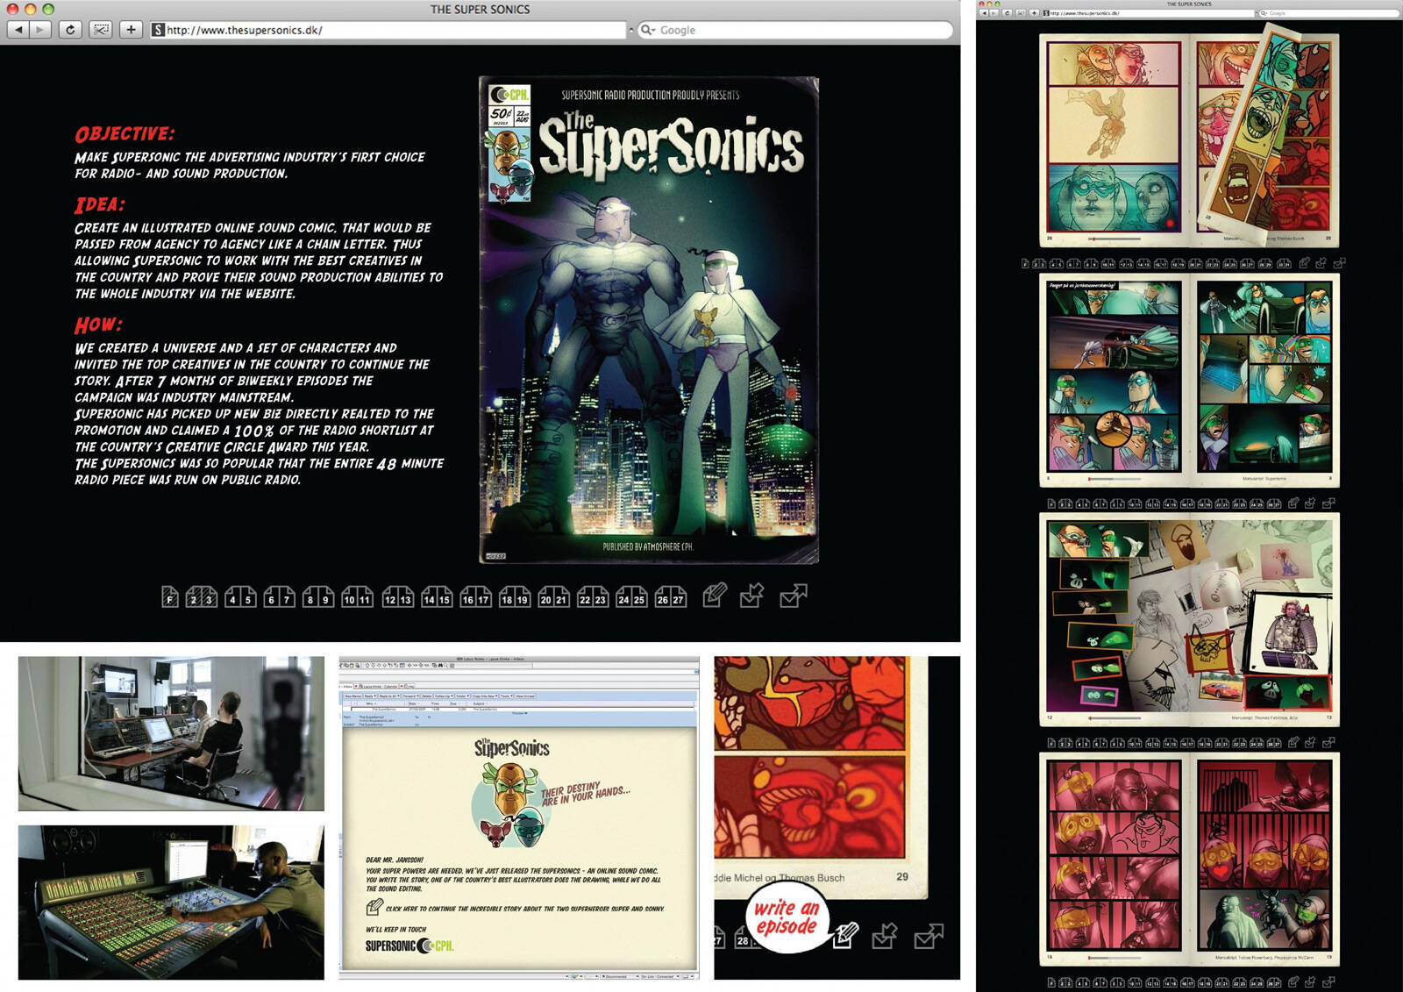The height and width of the screenshot is (992, 1403).
Task: Click the envelope with inward arrow icon, main window
Action: (751, 595)
